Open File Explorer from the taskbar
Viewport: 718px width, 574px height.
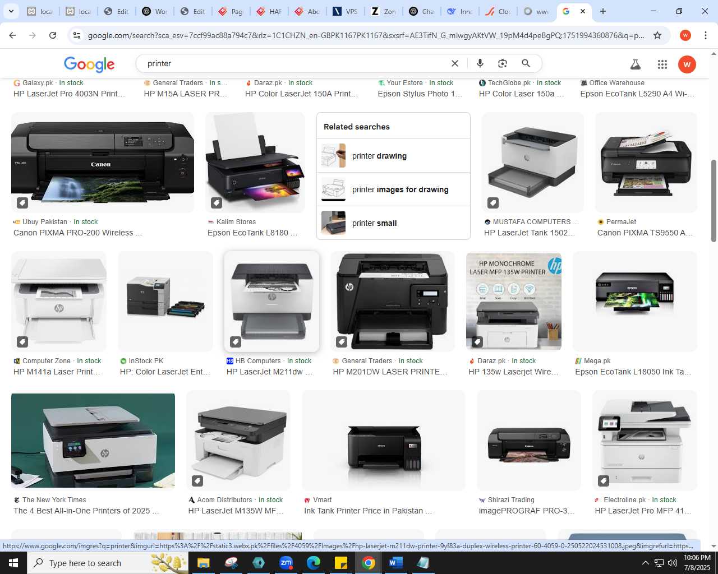[x=203, y=563]
